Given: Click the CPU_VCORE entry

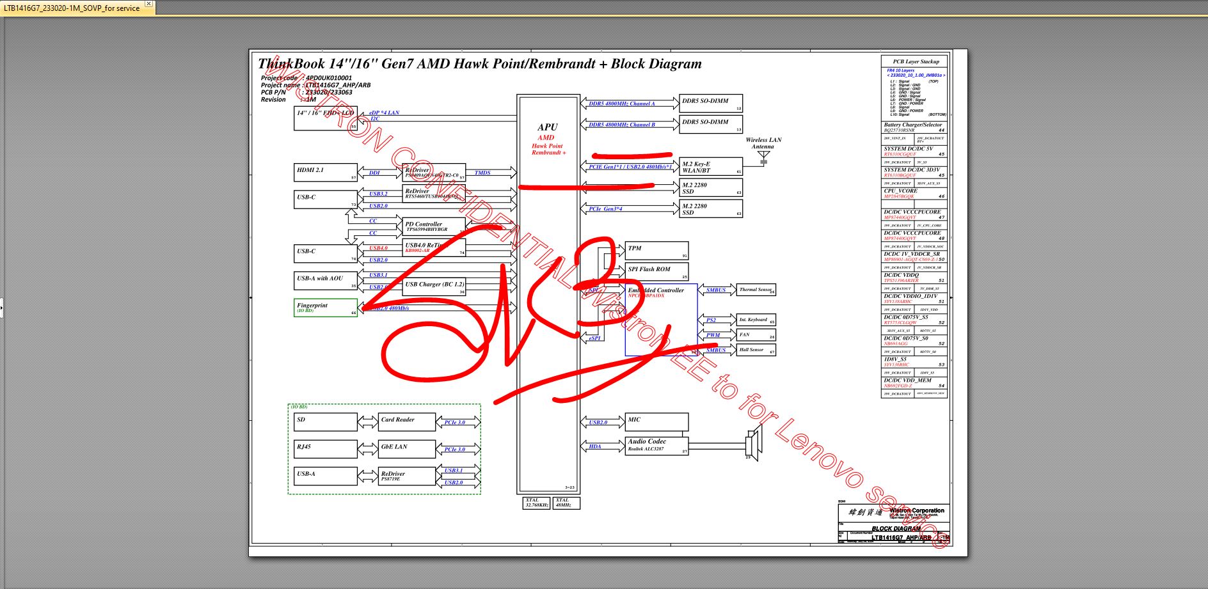Looking at the screenshot, I should [x=914, y=193].
